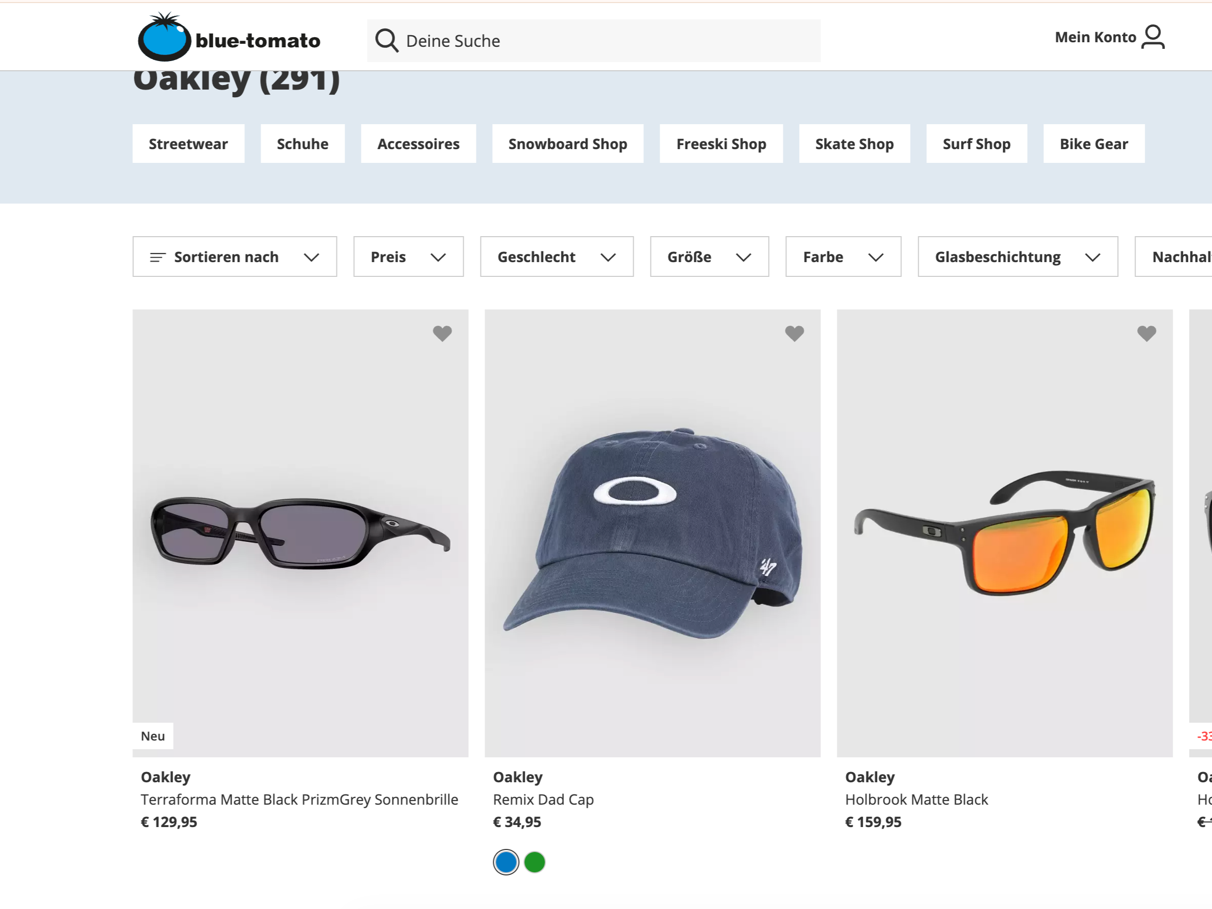Image resolution: width=1212 pixels, height=909 pixels.
Task: Choose the green color swatch for cap
Action: pos(534,862)
